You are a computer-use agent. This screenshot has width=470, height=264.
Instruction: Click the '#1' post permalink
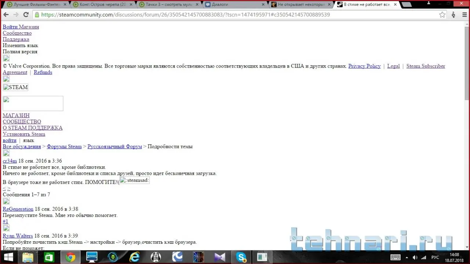pyautogui.click(x=6, y=221)
